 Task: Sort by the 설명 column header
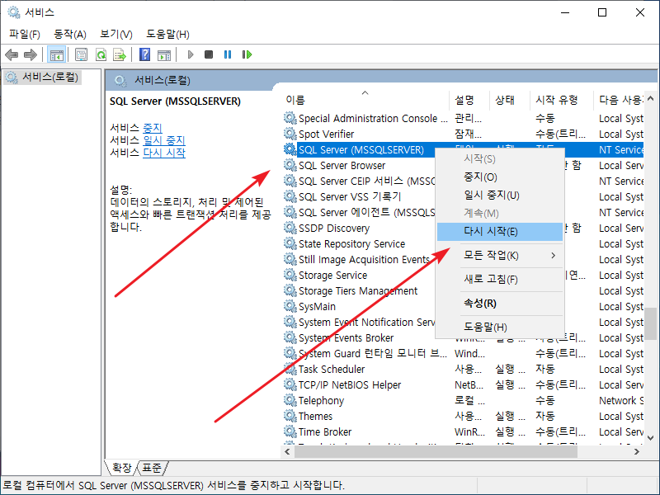[x=469, y=100]
